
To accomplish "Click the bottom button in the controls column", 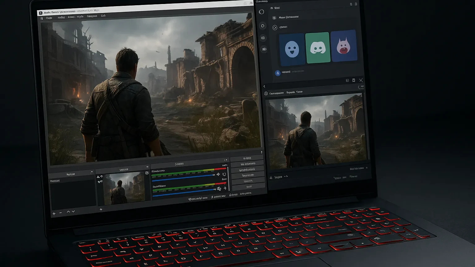I will pyautogui.click(x=248, y=187).
